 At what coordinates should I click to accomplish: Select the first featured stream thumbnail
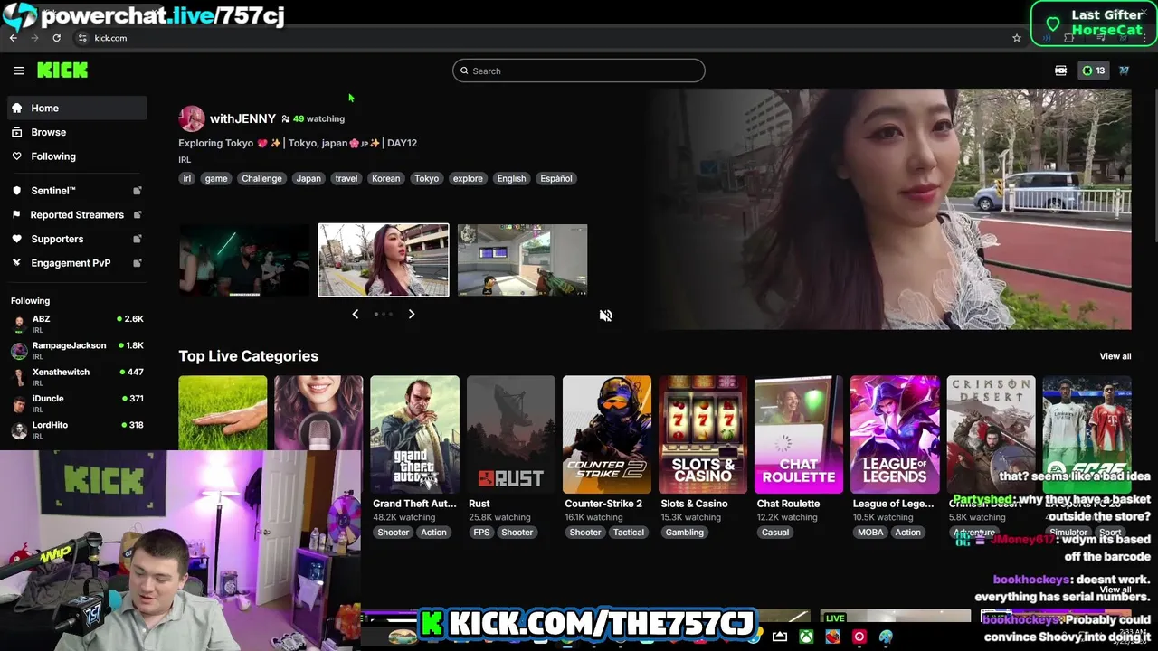pyautogui.click(x=244, y=260)
